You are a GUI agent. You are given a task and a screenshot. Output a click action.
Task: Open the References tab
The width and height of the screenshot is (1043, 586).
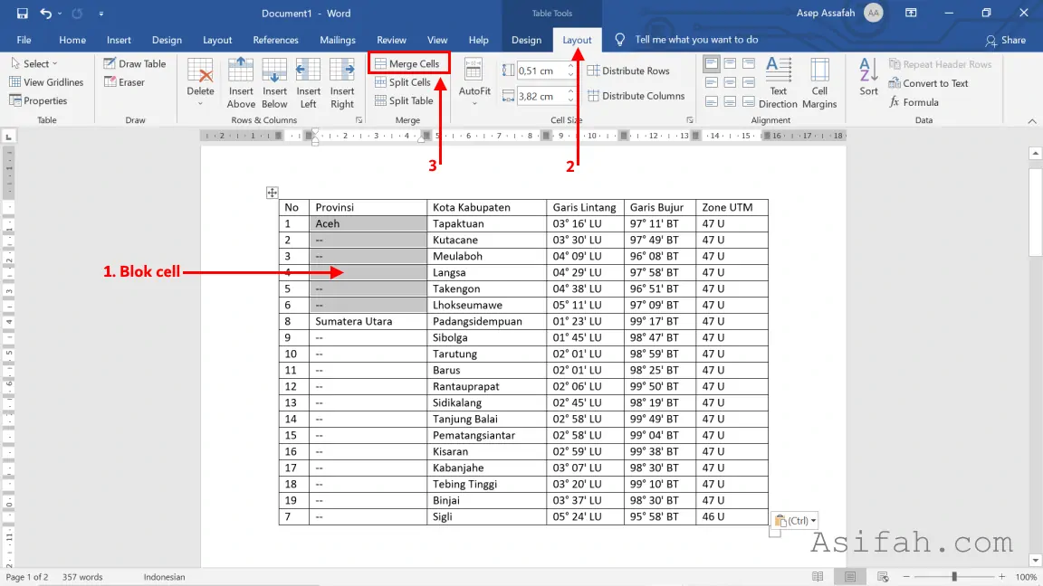[x=275, y=40]
